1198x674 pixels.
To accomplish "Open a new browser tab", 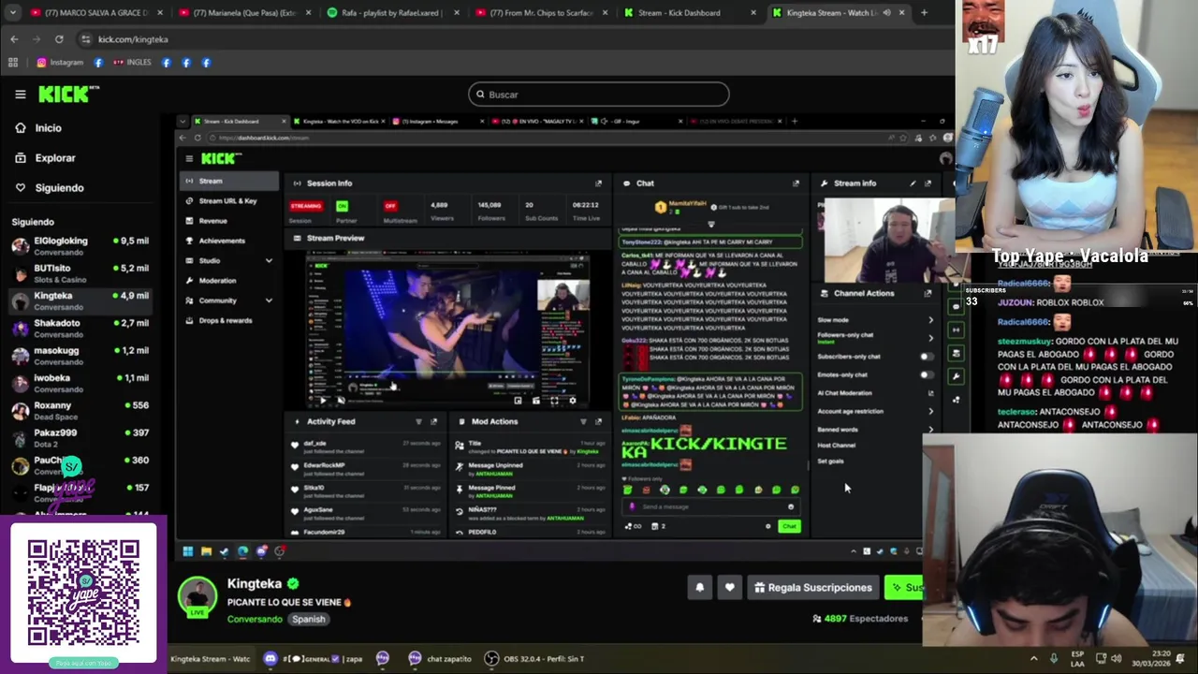I will click(x=924, y=13).
